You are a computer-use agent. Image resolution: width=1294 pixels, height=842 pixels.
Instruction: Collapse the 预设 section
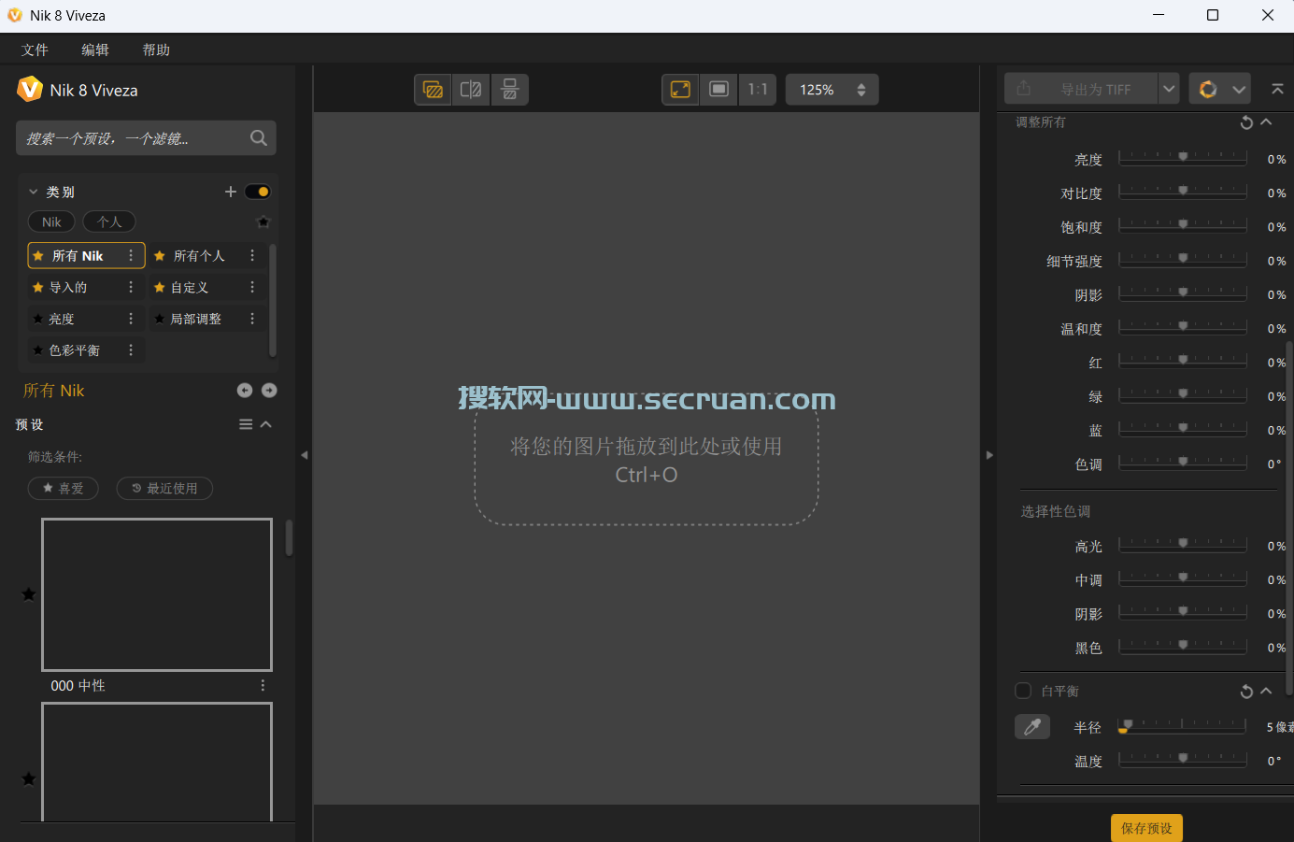(x=266, y=424)
